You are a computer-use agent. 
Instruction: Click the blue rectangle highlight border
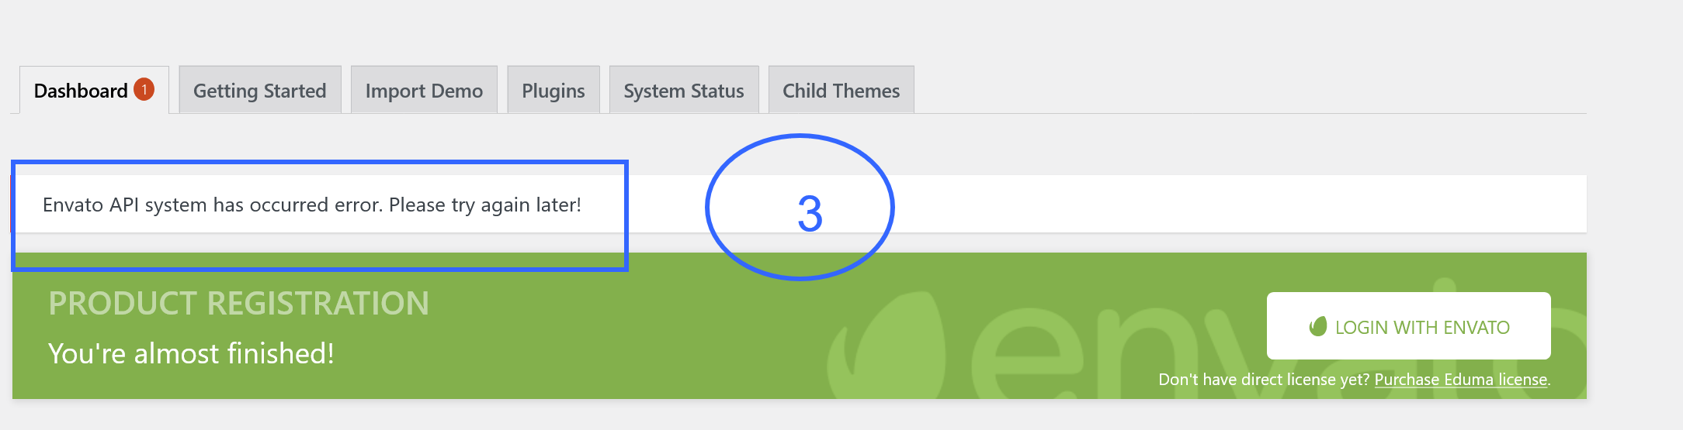click(x=318, y=163)
